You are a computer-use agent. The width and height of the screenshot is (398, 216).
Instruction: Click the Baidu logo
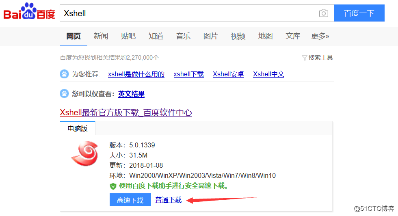pos(29,11)
